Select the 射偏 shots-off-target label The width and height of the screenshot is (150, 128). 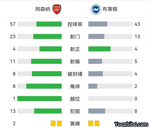click(x=75, y=61)
